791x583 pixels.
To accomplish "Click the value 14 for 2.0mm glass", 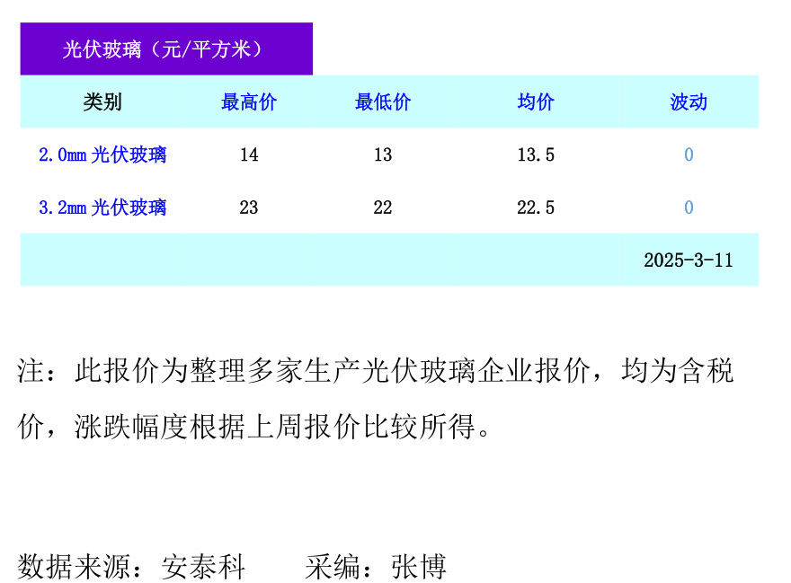I will point(249,155).
